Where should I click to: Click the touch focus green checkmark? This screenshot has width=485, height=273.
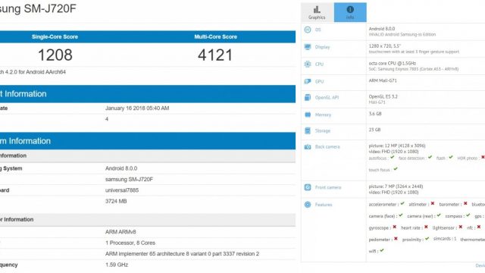tap(396, 169)
